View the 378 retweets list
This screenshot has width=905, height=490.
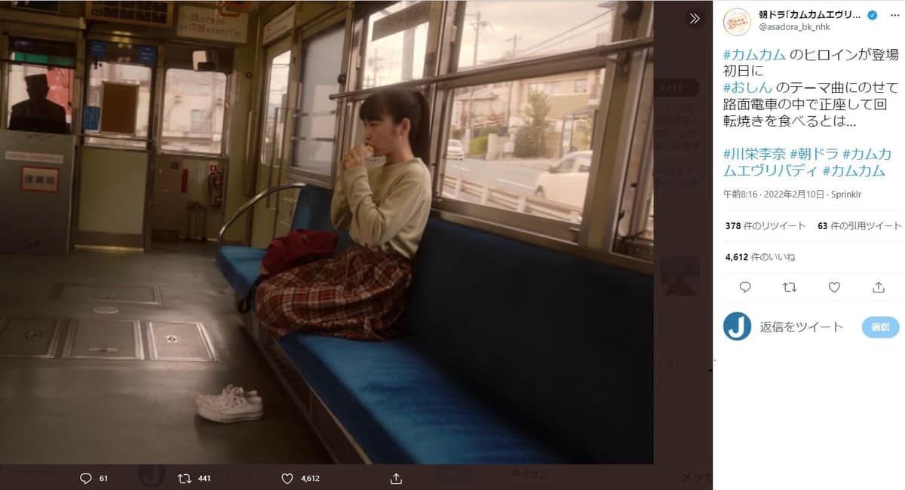coord(765,225)
